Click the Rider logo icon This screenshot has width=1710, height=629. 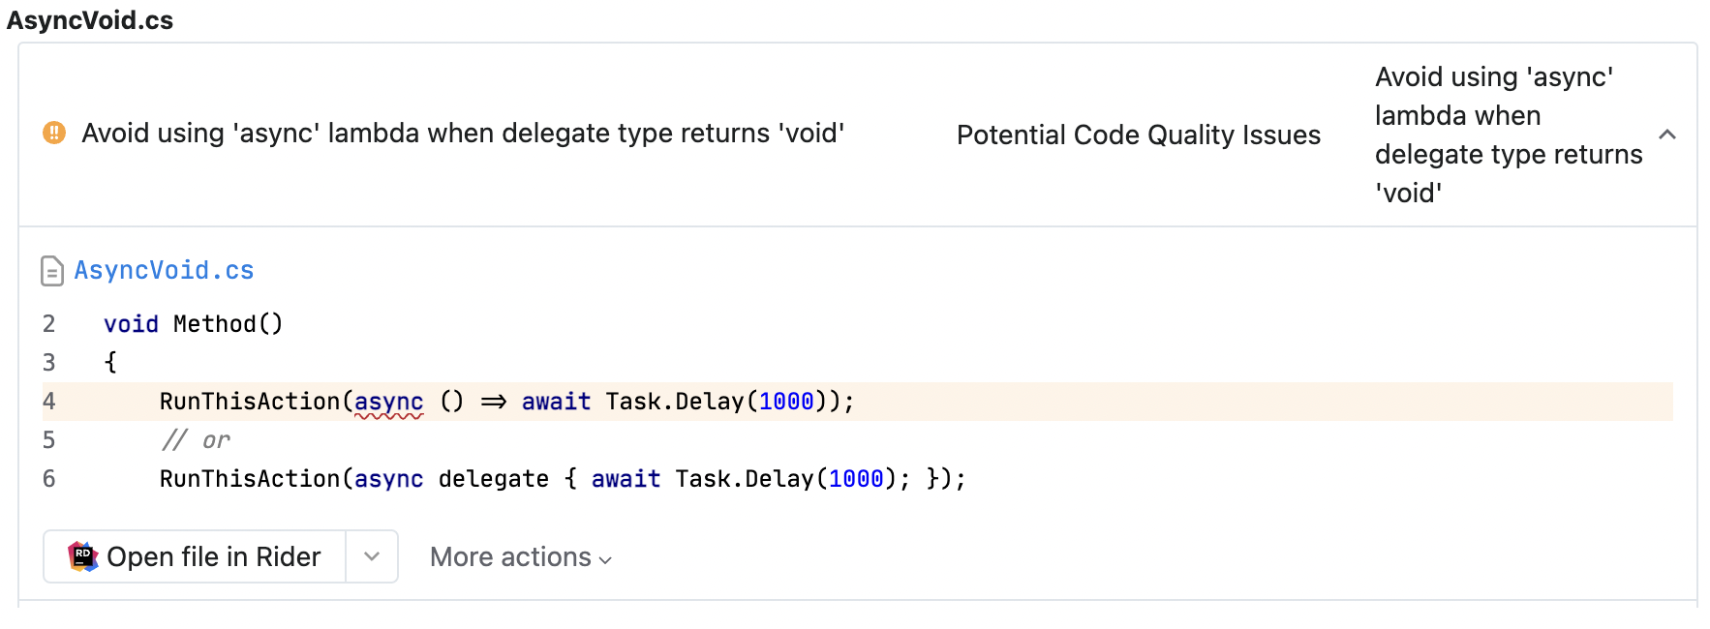tap(83, 556)
